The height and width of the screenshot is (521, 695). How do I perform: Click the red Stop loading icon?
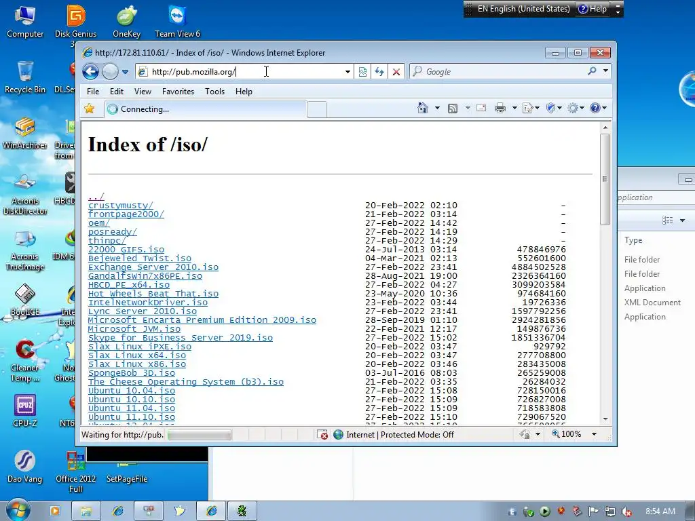pyautogui.click(x=396, y=71)
